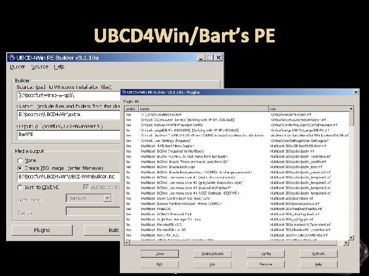Click the Enable/Disable button
Viewport: 369px width, 276px height.
tap(213, 254)
